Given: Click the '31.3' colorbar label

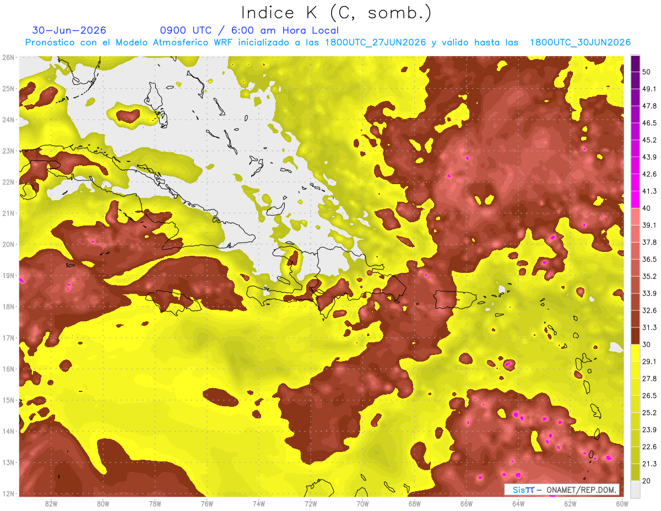Looking at the screenshot, I should pos(649,327).
